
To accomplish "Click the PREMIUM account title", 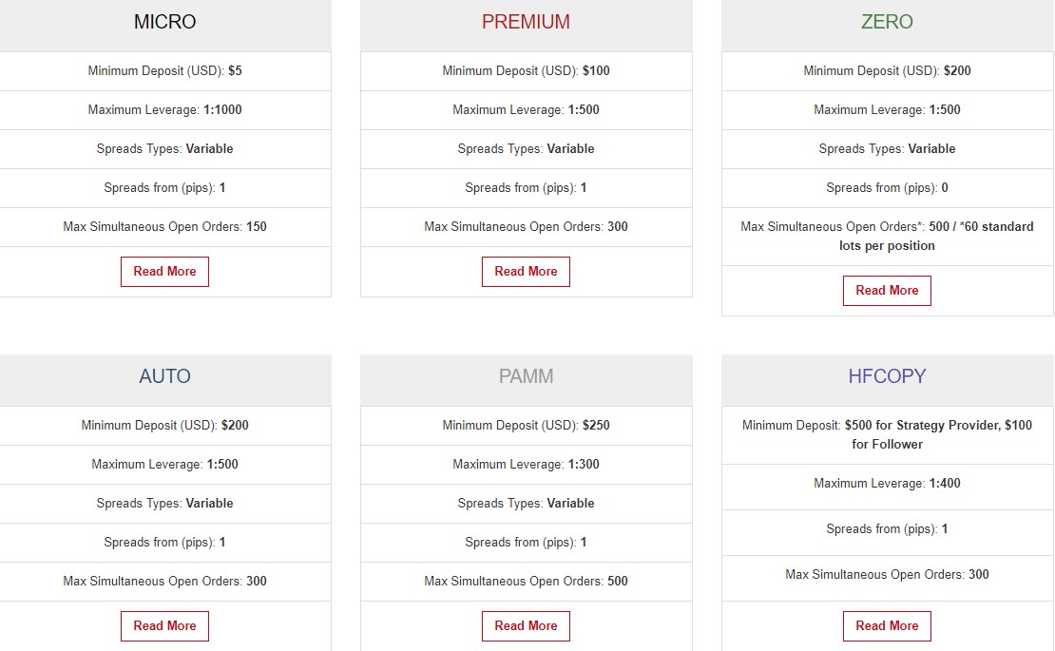I will [526, 22].
